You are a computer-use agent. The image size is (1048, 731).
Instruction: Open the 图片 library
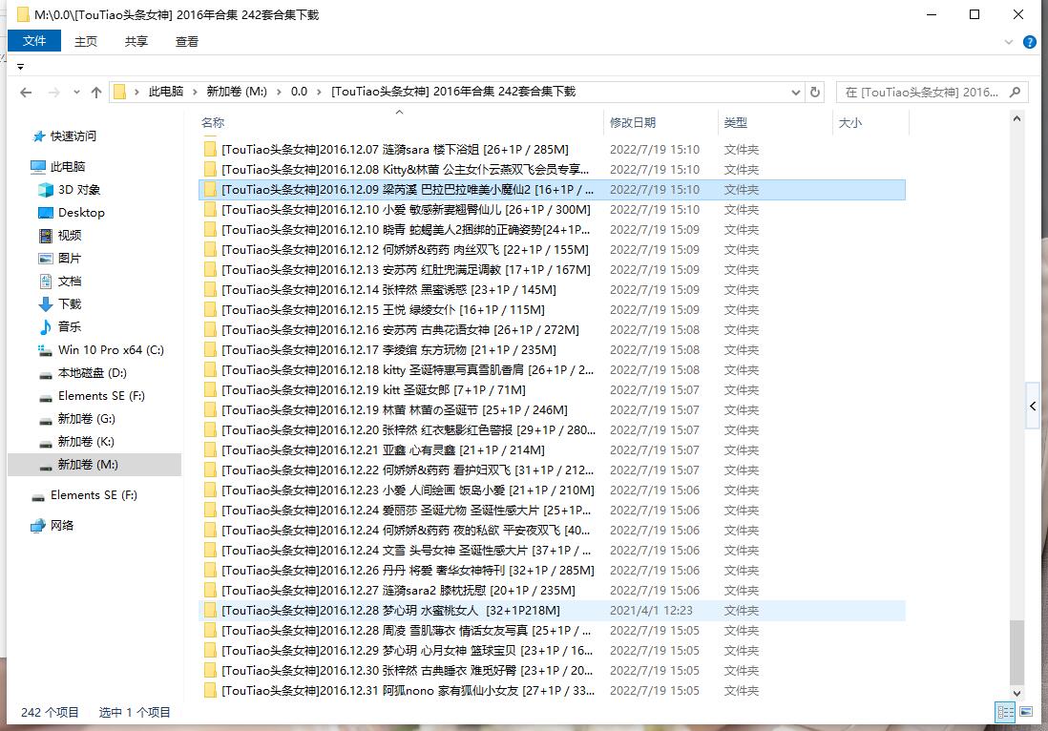click(x=70, y=258)
